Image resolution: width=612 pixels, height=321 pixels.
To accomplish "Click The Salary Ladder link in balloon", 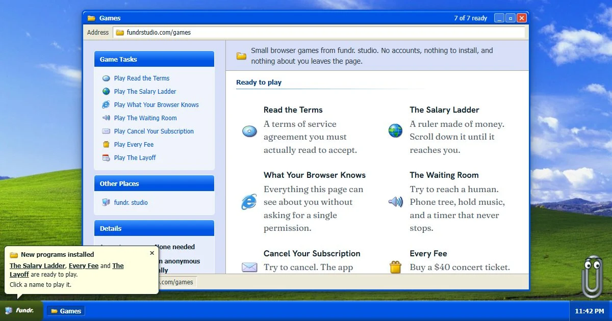I will (x=37, y=266).
